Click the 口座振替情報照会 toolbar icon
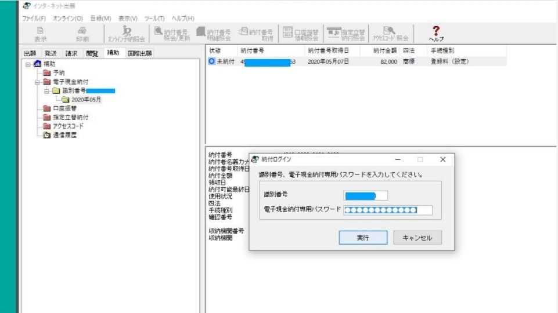This screenshot has height=313, width=558. click(x=301, y=34)
